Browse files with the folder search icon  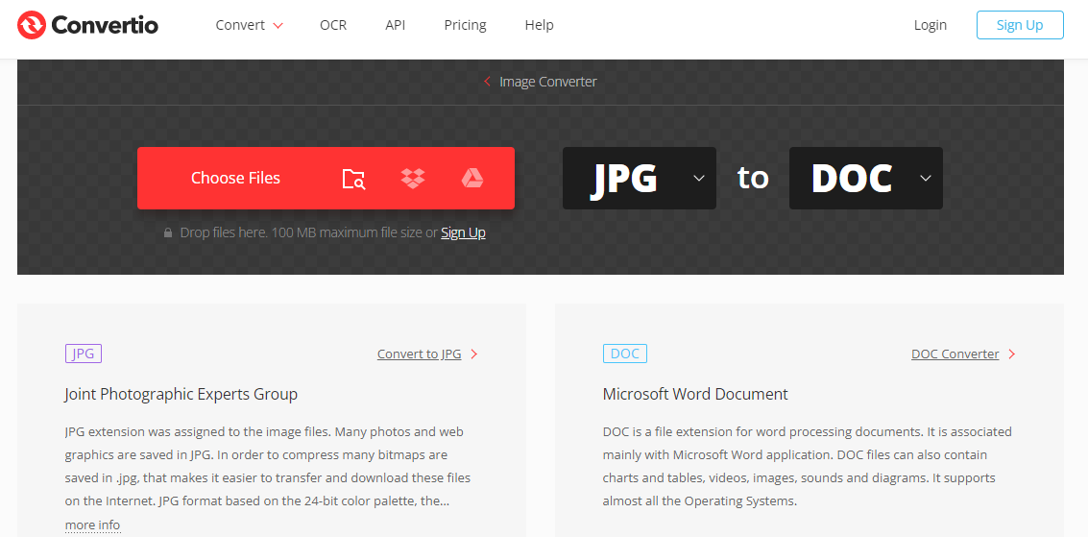click(x=354, y=179)
